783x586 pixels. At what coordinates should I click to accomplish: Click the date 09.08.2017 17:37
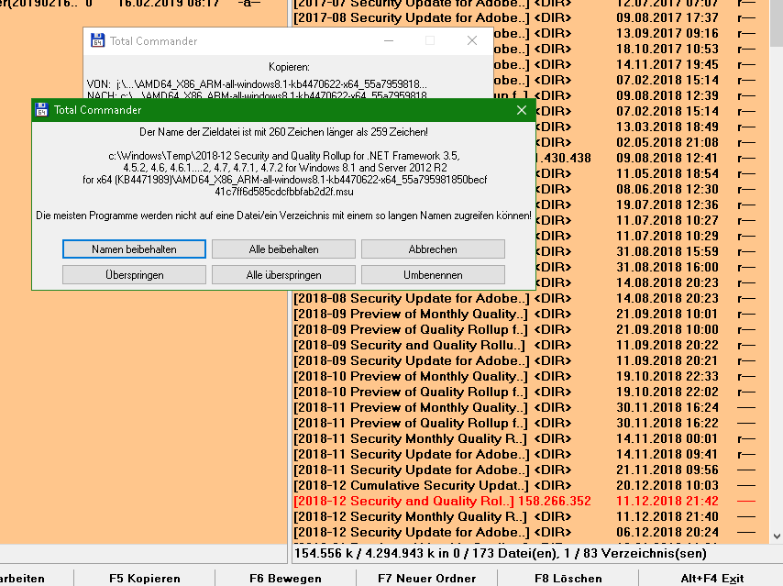pyautogui.click(x=667, y=17)
